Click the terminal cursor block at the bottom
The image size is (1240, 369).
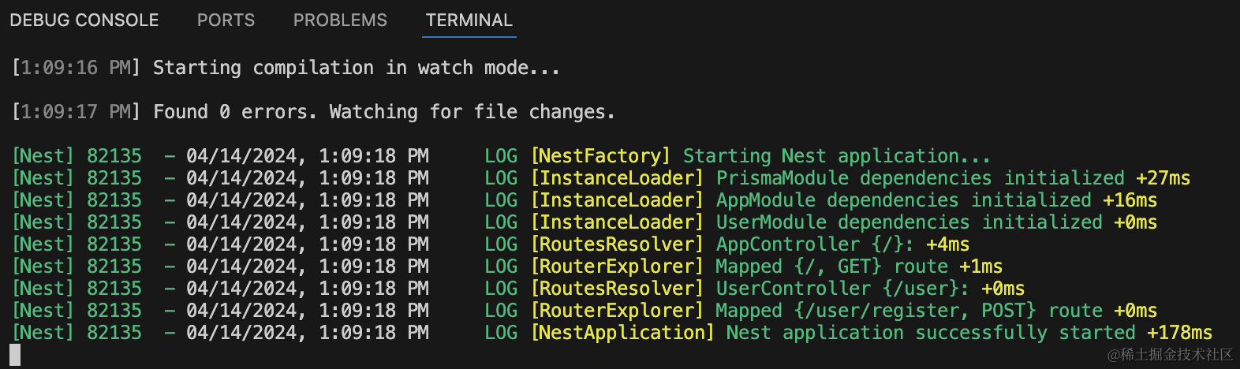click(15, 355)
